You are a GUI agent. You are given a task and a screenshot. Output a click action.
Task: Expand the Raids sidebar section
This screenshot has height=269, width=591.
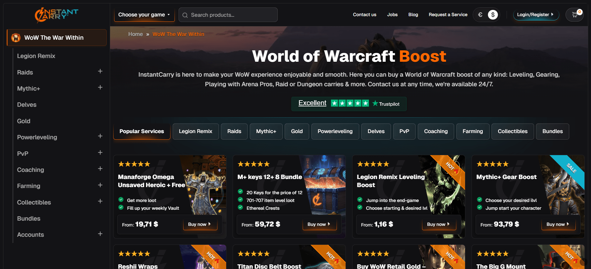coord(100,71)
